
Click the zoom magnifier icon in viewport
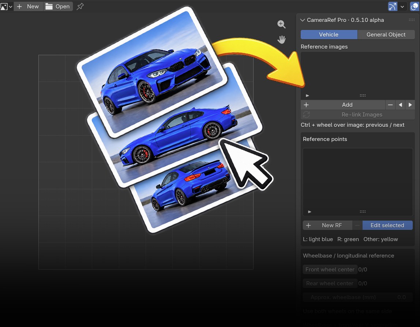pos(281,24)
